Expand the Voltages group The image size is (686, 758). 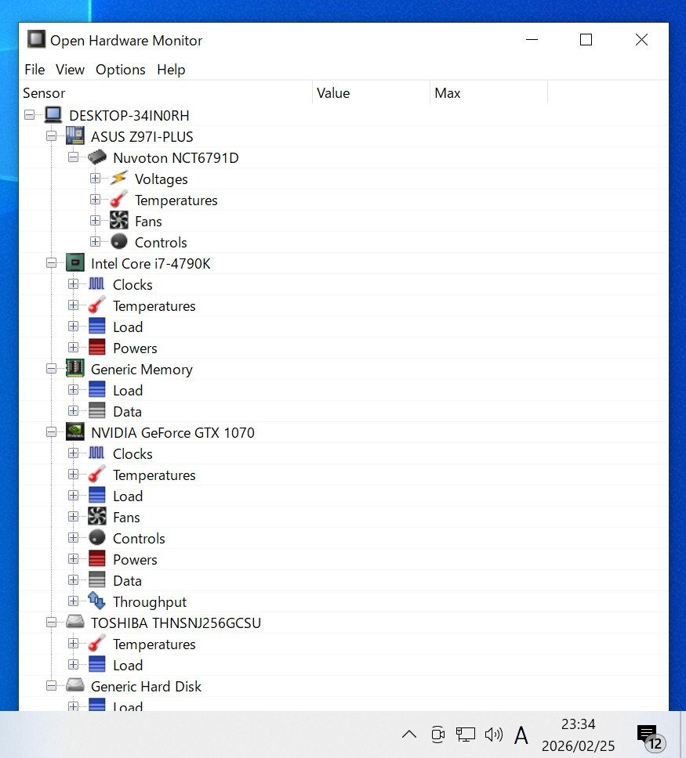point(96,179)
